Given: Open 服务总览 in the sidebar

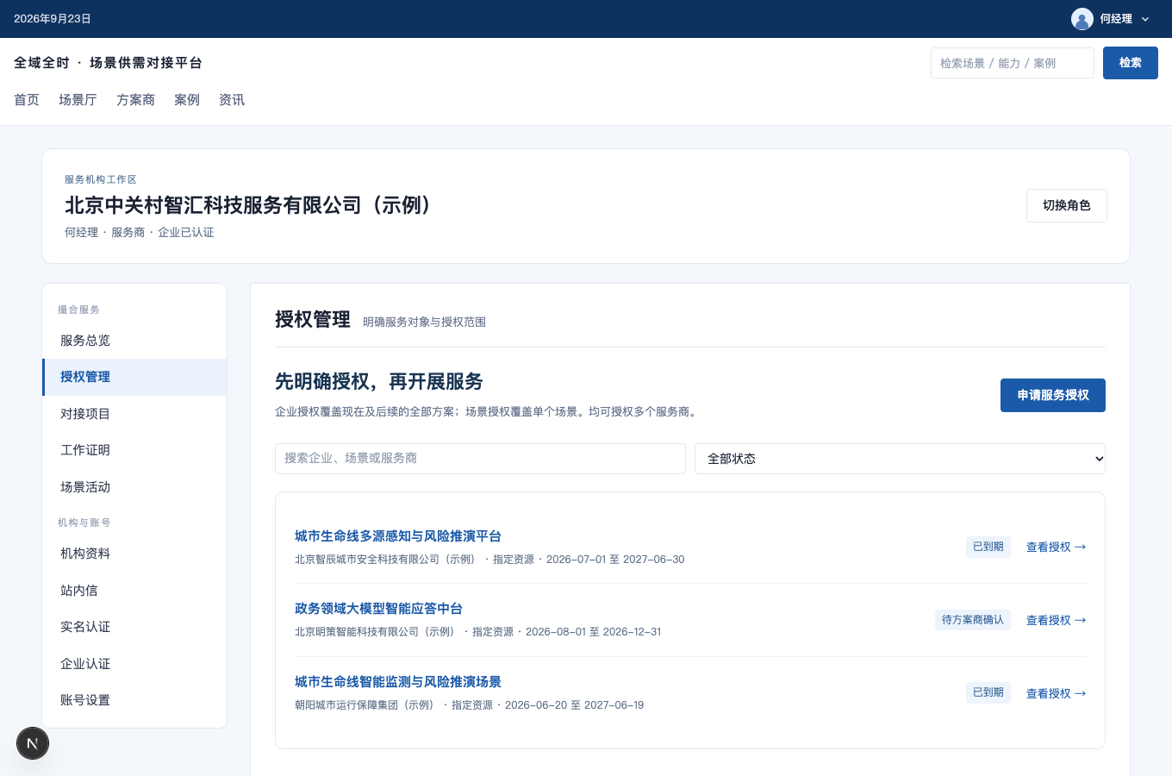Looking at the screenshot, I should (134, 341).
